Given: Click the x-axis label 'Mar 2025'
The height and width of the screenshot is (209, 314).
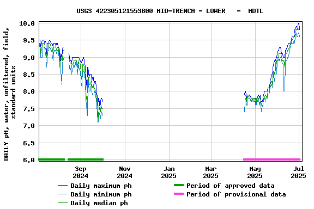Looking at the screenshot, I should pos(210,172).
